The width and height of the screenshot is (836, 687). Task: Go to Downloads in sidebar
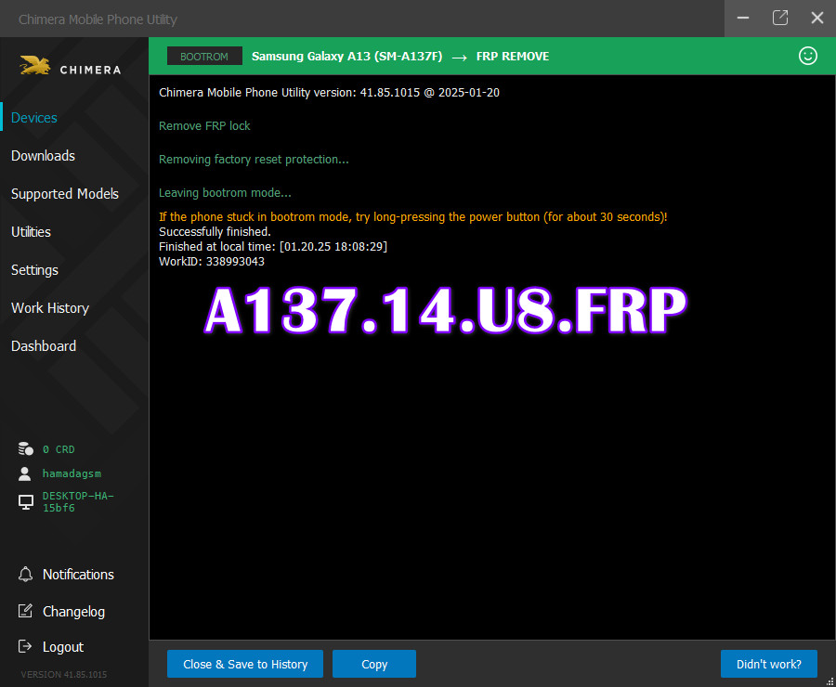43,156
